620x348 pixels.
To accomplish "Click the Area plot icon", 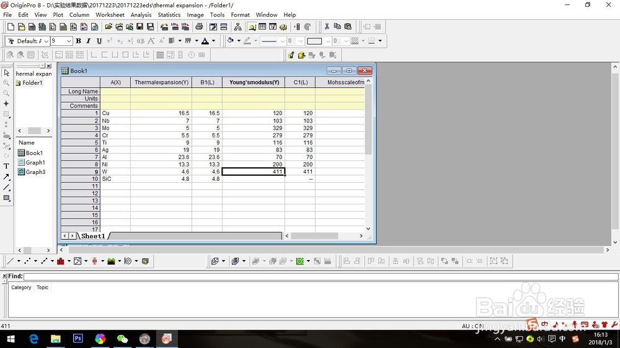I will pos(111,261).
